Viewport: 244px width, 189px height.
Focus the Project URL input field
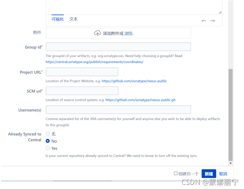(x=82, y=72)
